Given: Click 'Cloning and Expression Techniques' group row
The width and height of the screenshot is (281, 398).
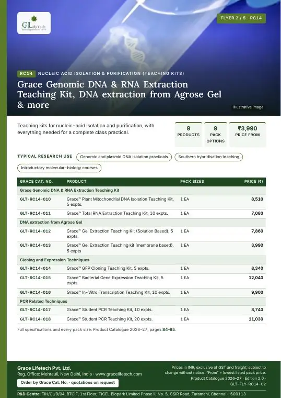Looking at the screenshot, I should pyautogui.click(x=142, y=260).
